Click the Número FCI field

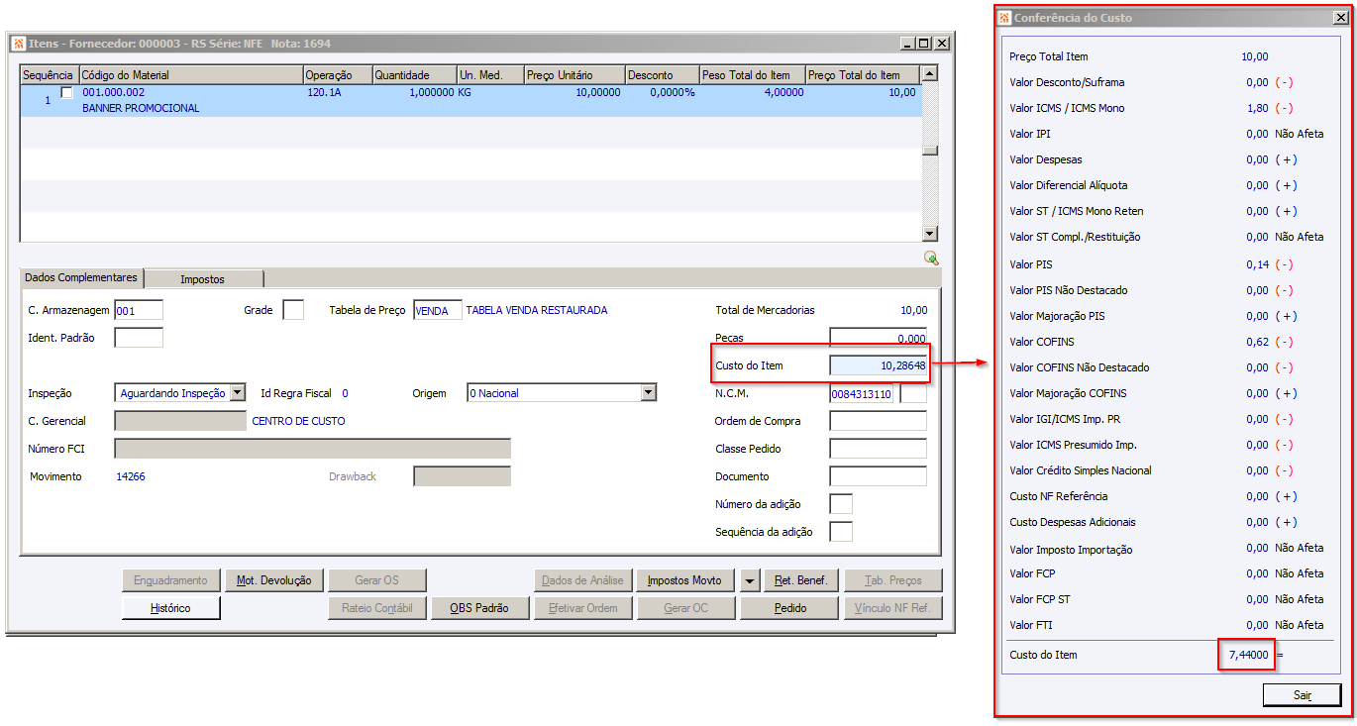click(313, 449)
